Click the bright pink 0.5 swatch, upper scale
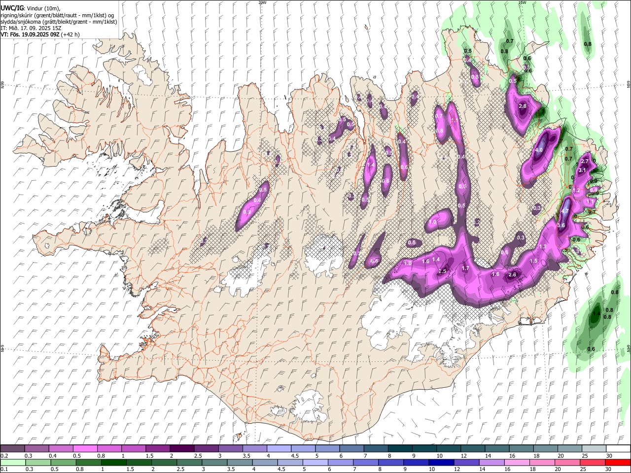This screenshot has width=631, height=473. point(85,448)
